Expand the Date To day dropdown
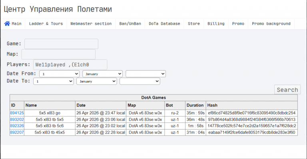 [54, 81]
